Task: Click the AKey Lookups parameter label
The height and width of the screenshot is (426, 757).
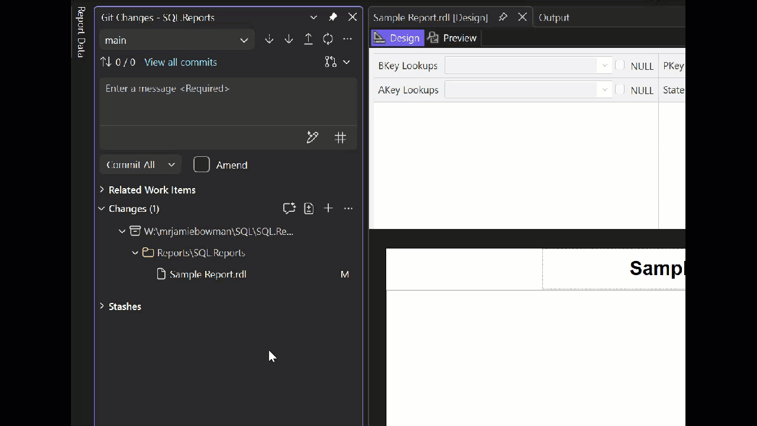Action: point(408,90)
